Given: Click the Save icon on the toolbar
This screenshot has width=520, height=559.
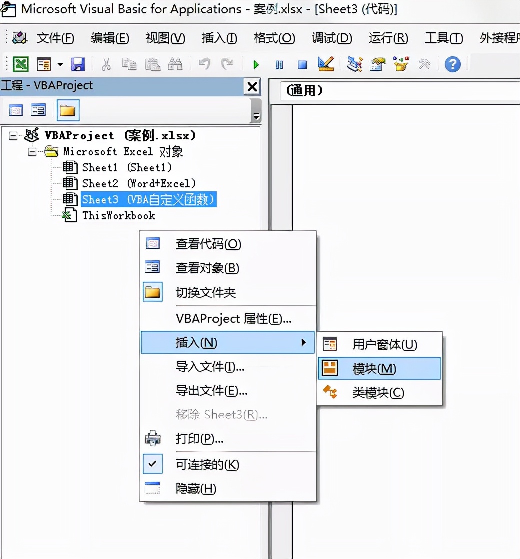Looking at the screenshot, I should (77, 64).
